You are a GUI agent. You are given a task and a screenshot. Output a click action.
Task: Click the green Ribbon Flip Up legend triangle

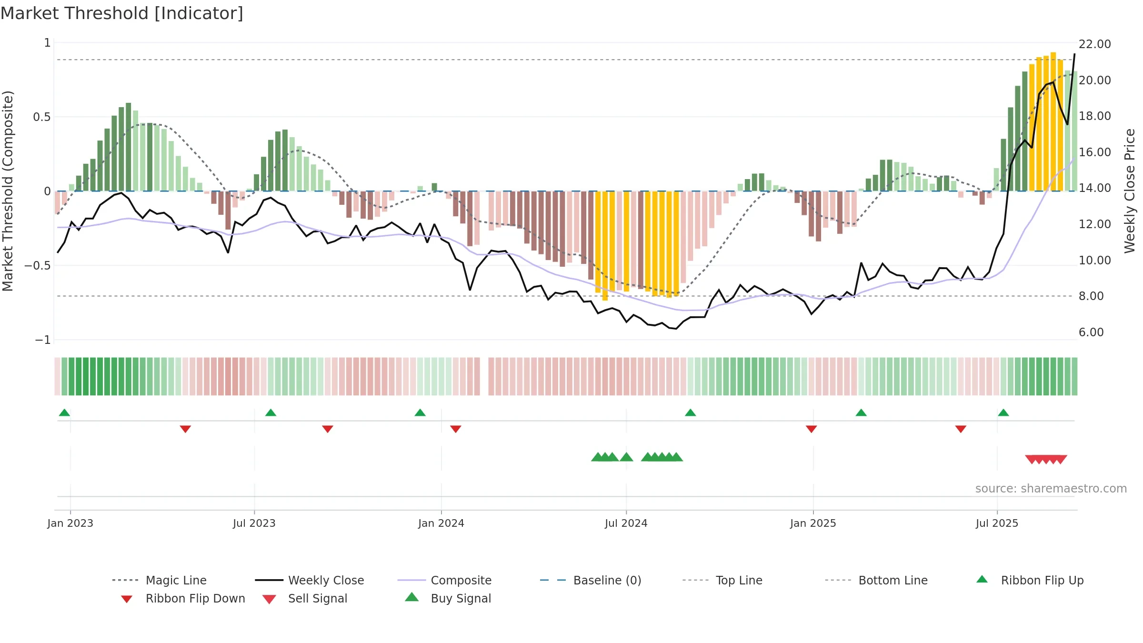tap(982, 579)
